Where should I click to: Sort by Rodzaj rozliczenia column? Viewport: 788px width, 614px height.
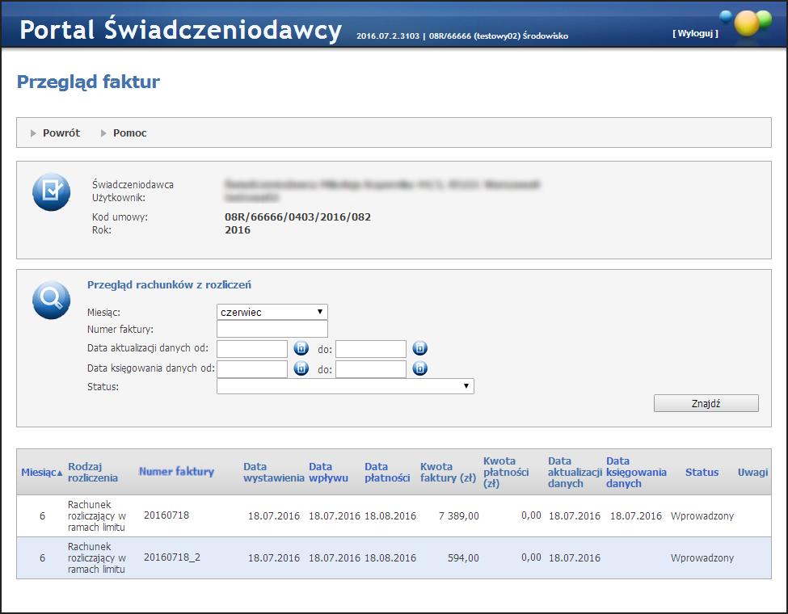93,473
